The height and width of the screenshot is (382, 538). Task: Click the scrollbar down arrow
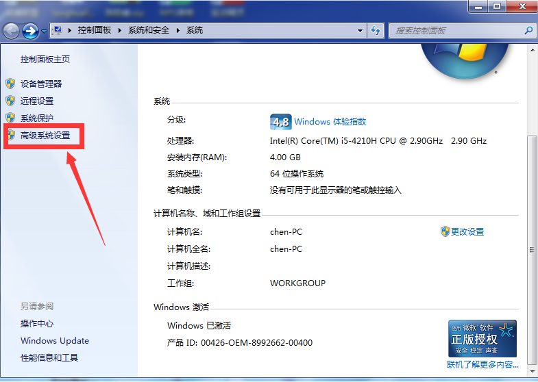(533, 371)
